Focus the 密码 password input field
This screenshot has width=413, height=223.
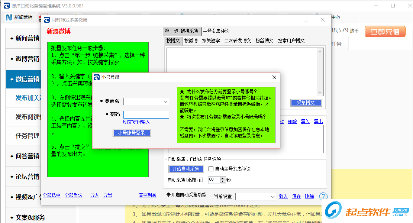(x=146, y=114)
